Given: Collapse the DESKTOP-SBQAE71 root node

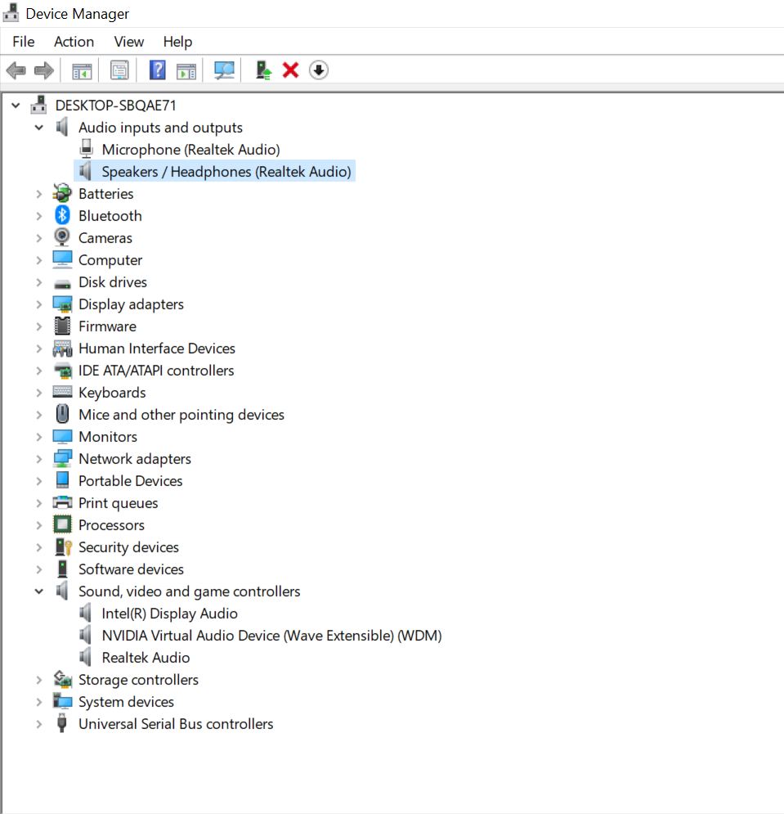Looking at the screenshot, I should tap(16, 106).
